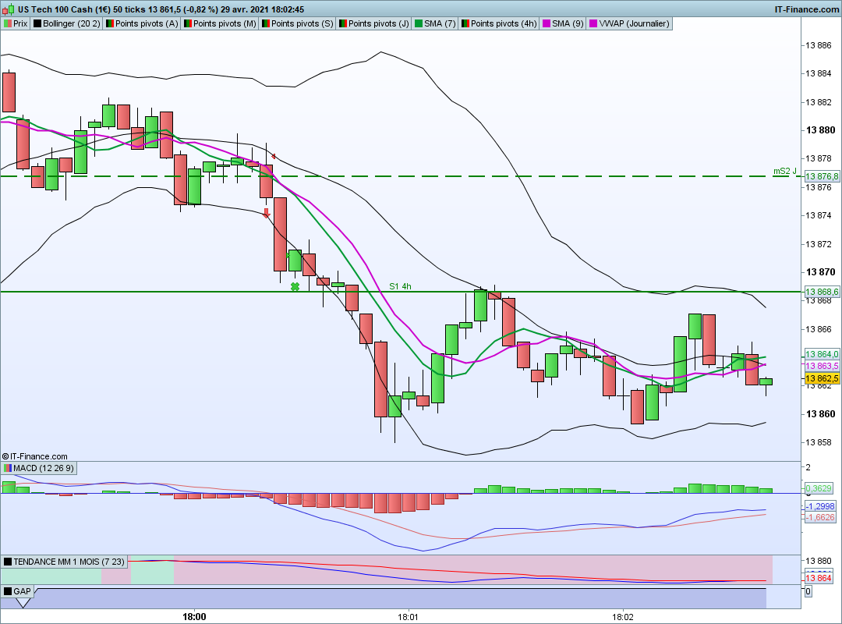Click the -1,6626 signal line value
This screenshot has width=842, height=624.
click(x=820, y=517)
